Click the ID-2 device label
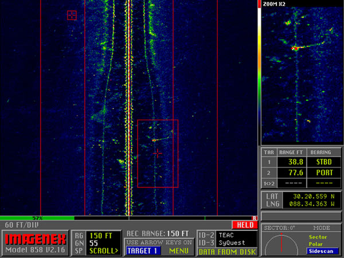The width and height of the screenshot is (344, 258). pyautogui.click(x=206, y=235)
